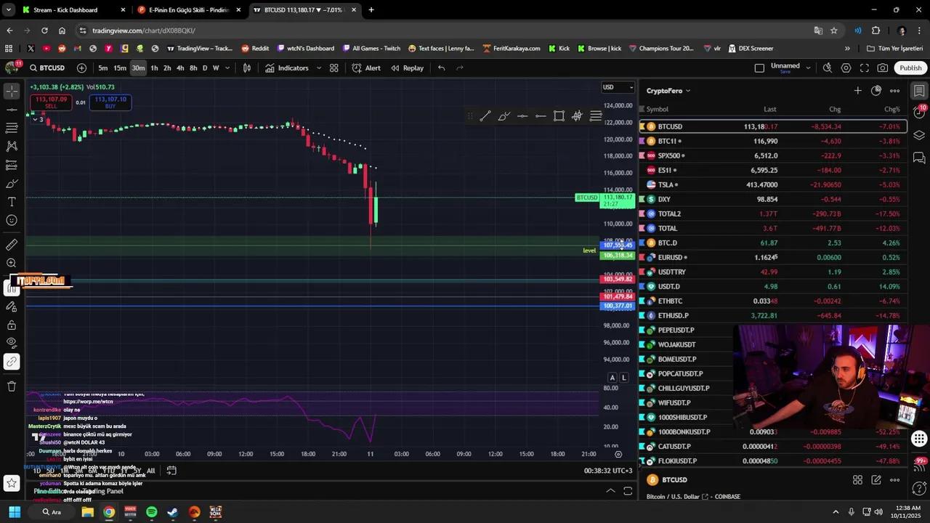Take a chart snapshot with camera icon

(882, 68)
